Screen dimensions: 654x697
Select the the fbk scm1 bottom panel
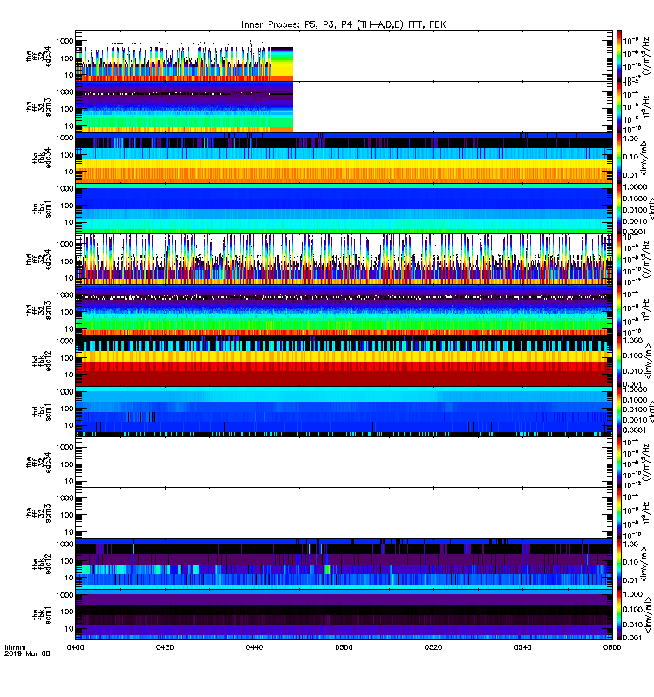tap(344, 615)
